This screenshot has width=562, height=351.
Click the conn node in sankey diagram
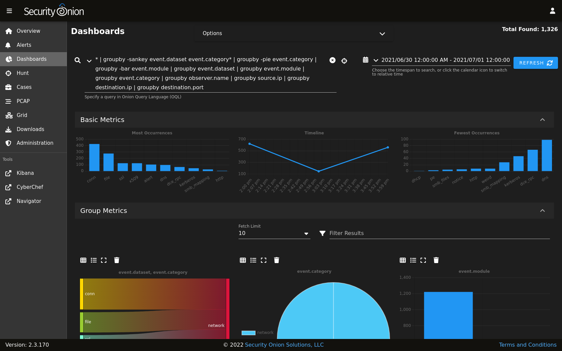coord(82,294)
